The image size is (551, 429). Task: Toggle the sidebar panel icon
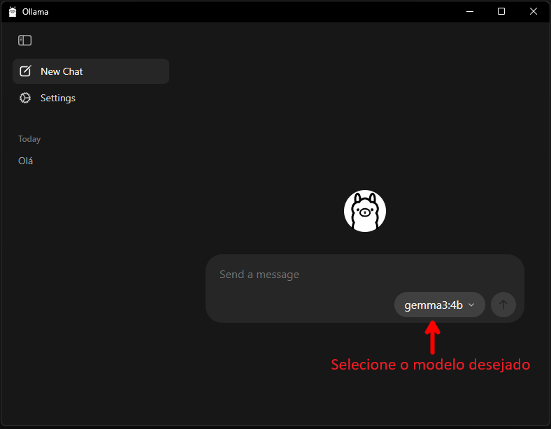pos(25,41)
